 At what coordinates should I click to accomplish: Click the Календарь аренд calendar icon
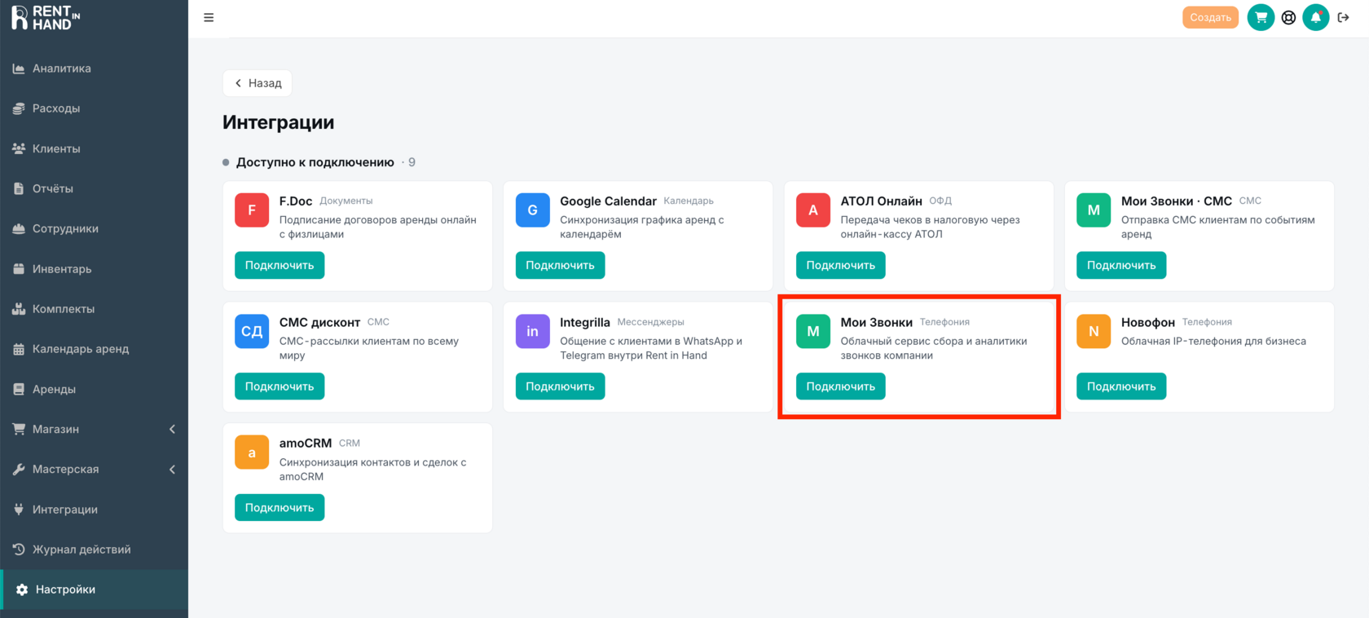tap(19, 349)
